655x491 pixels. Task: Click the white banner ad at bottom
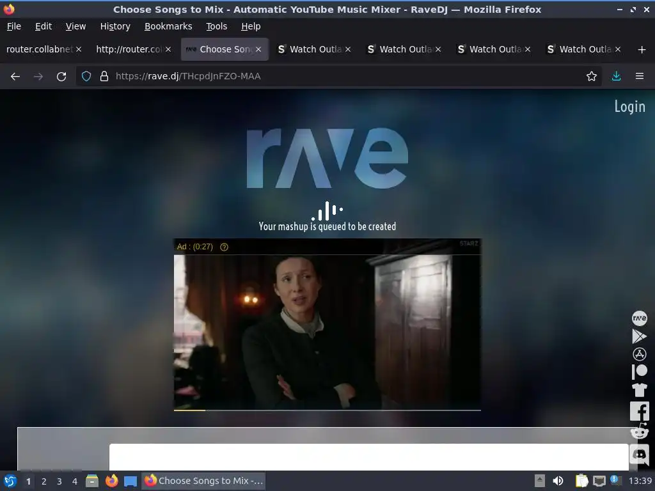click(369, 456)
